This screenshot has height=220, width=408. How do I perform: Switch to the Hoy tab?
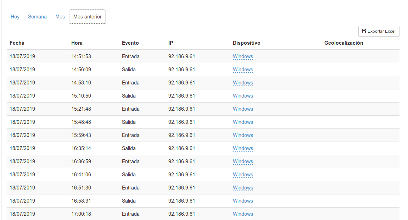click(15, 17)
